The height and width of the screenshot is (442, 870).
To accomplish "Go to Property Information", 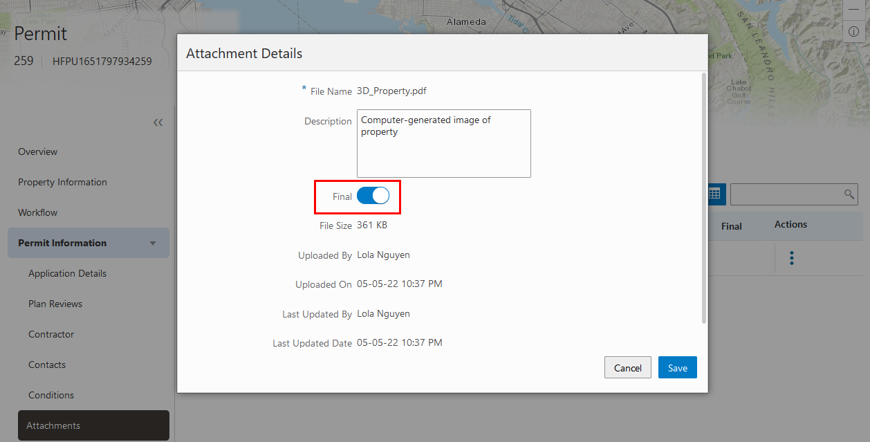I will [62, 182].
